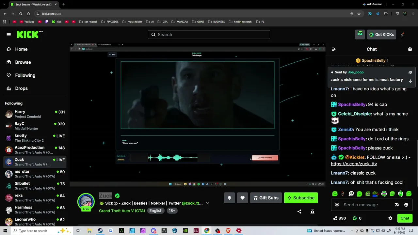Image resolution: width=418 pixels, height=235 pixels.
Task: Open ms_star channel in sidebar
Action: 35,174
